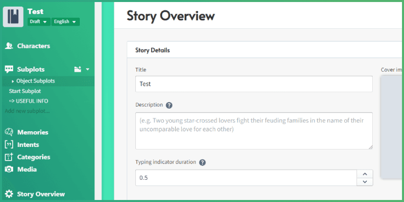Viewport: 404px width, 202px height.
Task: Click the Categories icon in sidebar
Action: tap(9, 157)
